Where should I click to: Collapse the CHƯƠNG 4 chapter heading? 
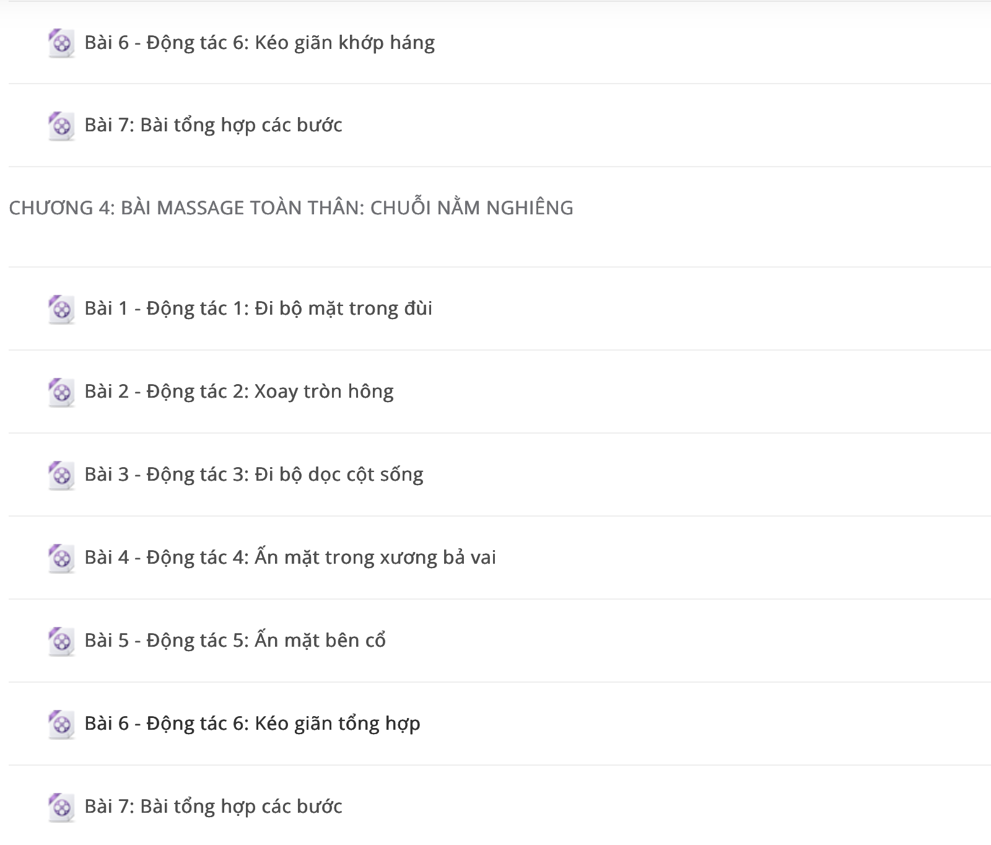[x=291, y=208]
